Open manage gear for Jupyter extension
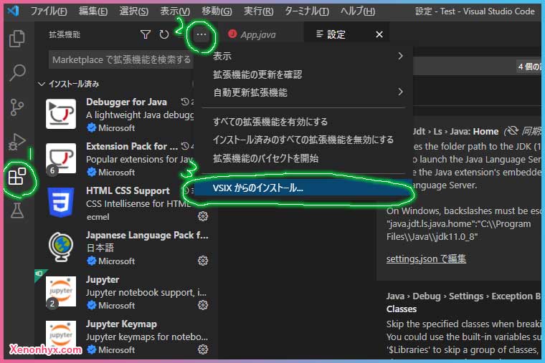545x363 pixels. 203,305
